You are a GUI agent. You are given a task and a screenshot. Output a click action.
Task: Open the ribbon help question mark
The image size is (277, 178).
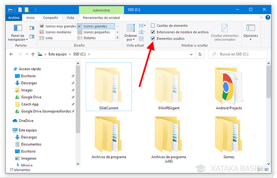(268, 18)
